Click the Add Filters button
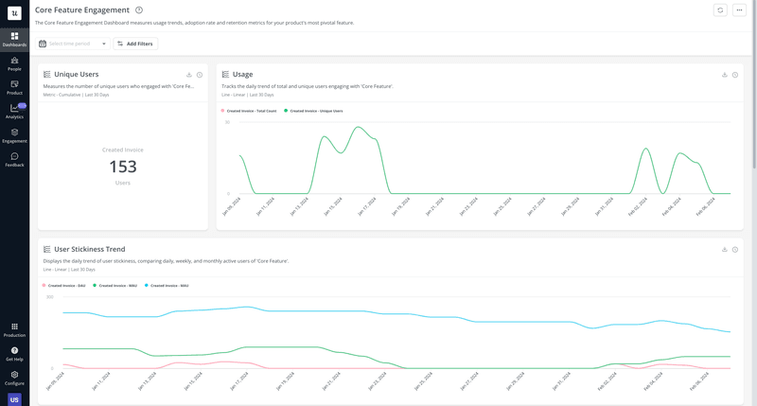Viewport: 757px width, 406px height. [x=134, y=44]
